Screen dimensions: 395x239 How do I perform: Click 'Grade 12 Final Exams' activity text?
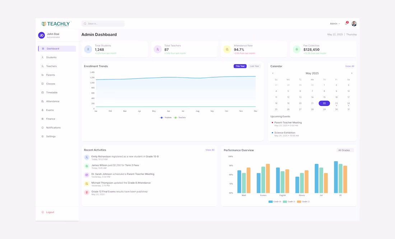click(103, 192)
